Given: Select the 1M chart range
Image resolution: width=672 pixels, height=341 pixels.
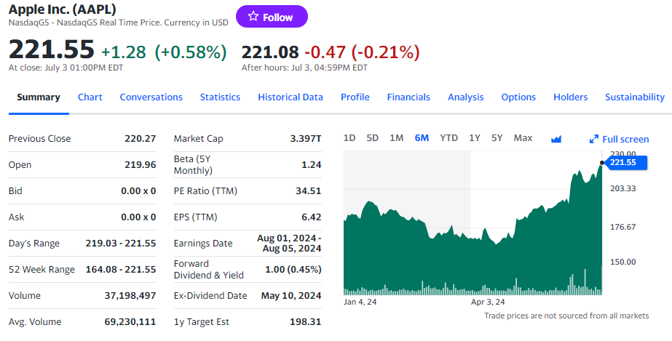Looking at the screenshot, I should tap(396, 137).
